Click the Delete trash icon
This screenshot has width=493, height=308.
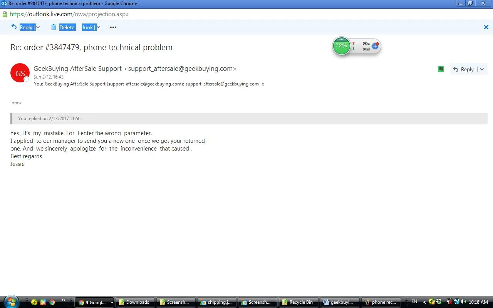54,27
